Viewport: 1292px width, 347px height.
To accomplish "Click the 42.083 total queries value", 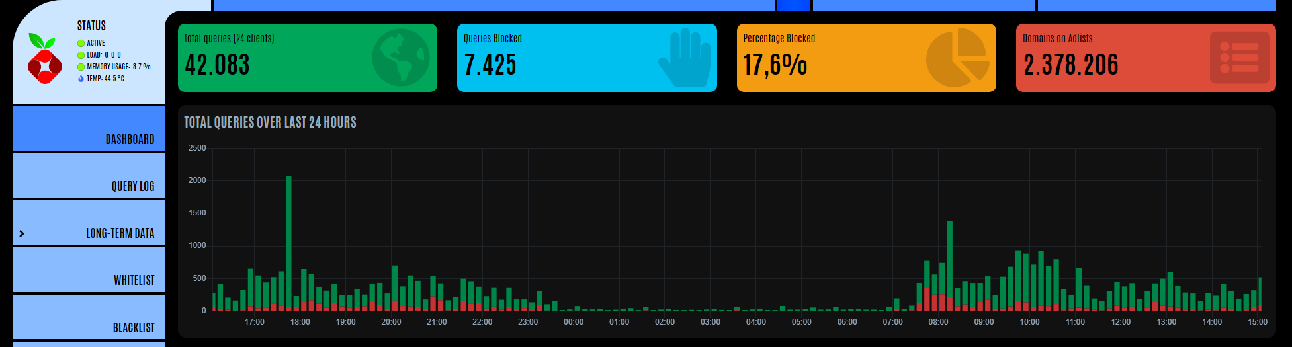I will pyautogui.click(x=218, y=65).
